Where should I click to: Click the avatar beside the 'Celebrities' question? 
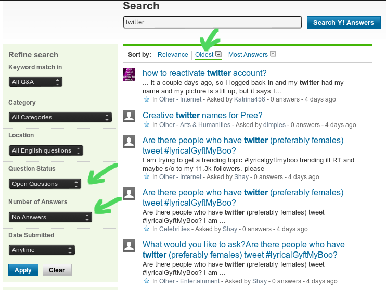(x=129, y=194)
